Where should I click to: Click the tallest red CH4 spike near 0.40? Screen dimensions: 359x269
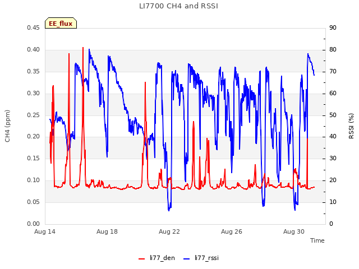point(83,48)
